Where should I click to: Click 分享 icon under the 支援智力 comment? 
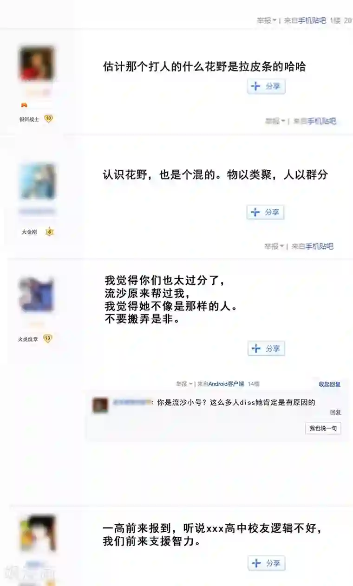pos(266,563)
